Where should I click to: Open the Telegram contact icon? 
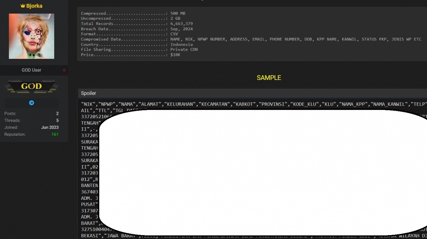click(x=31, y=103)
